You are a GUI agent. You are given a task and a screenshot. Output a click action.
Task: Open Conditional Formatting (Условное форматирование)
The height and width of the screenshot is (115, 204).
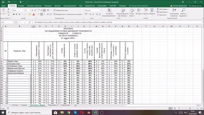pos(109,12)
